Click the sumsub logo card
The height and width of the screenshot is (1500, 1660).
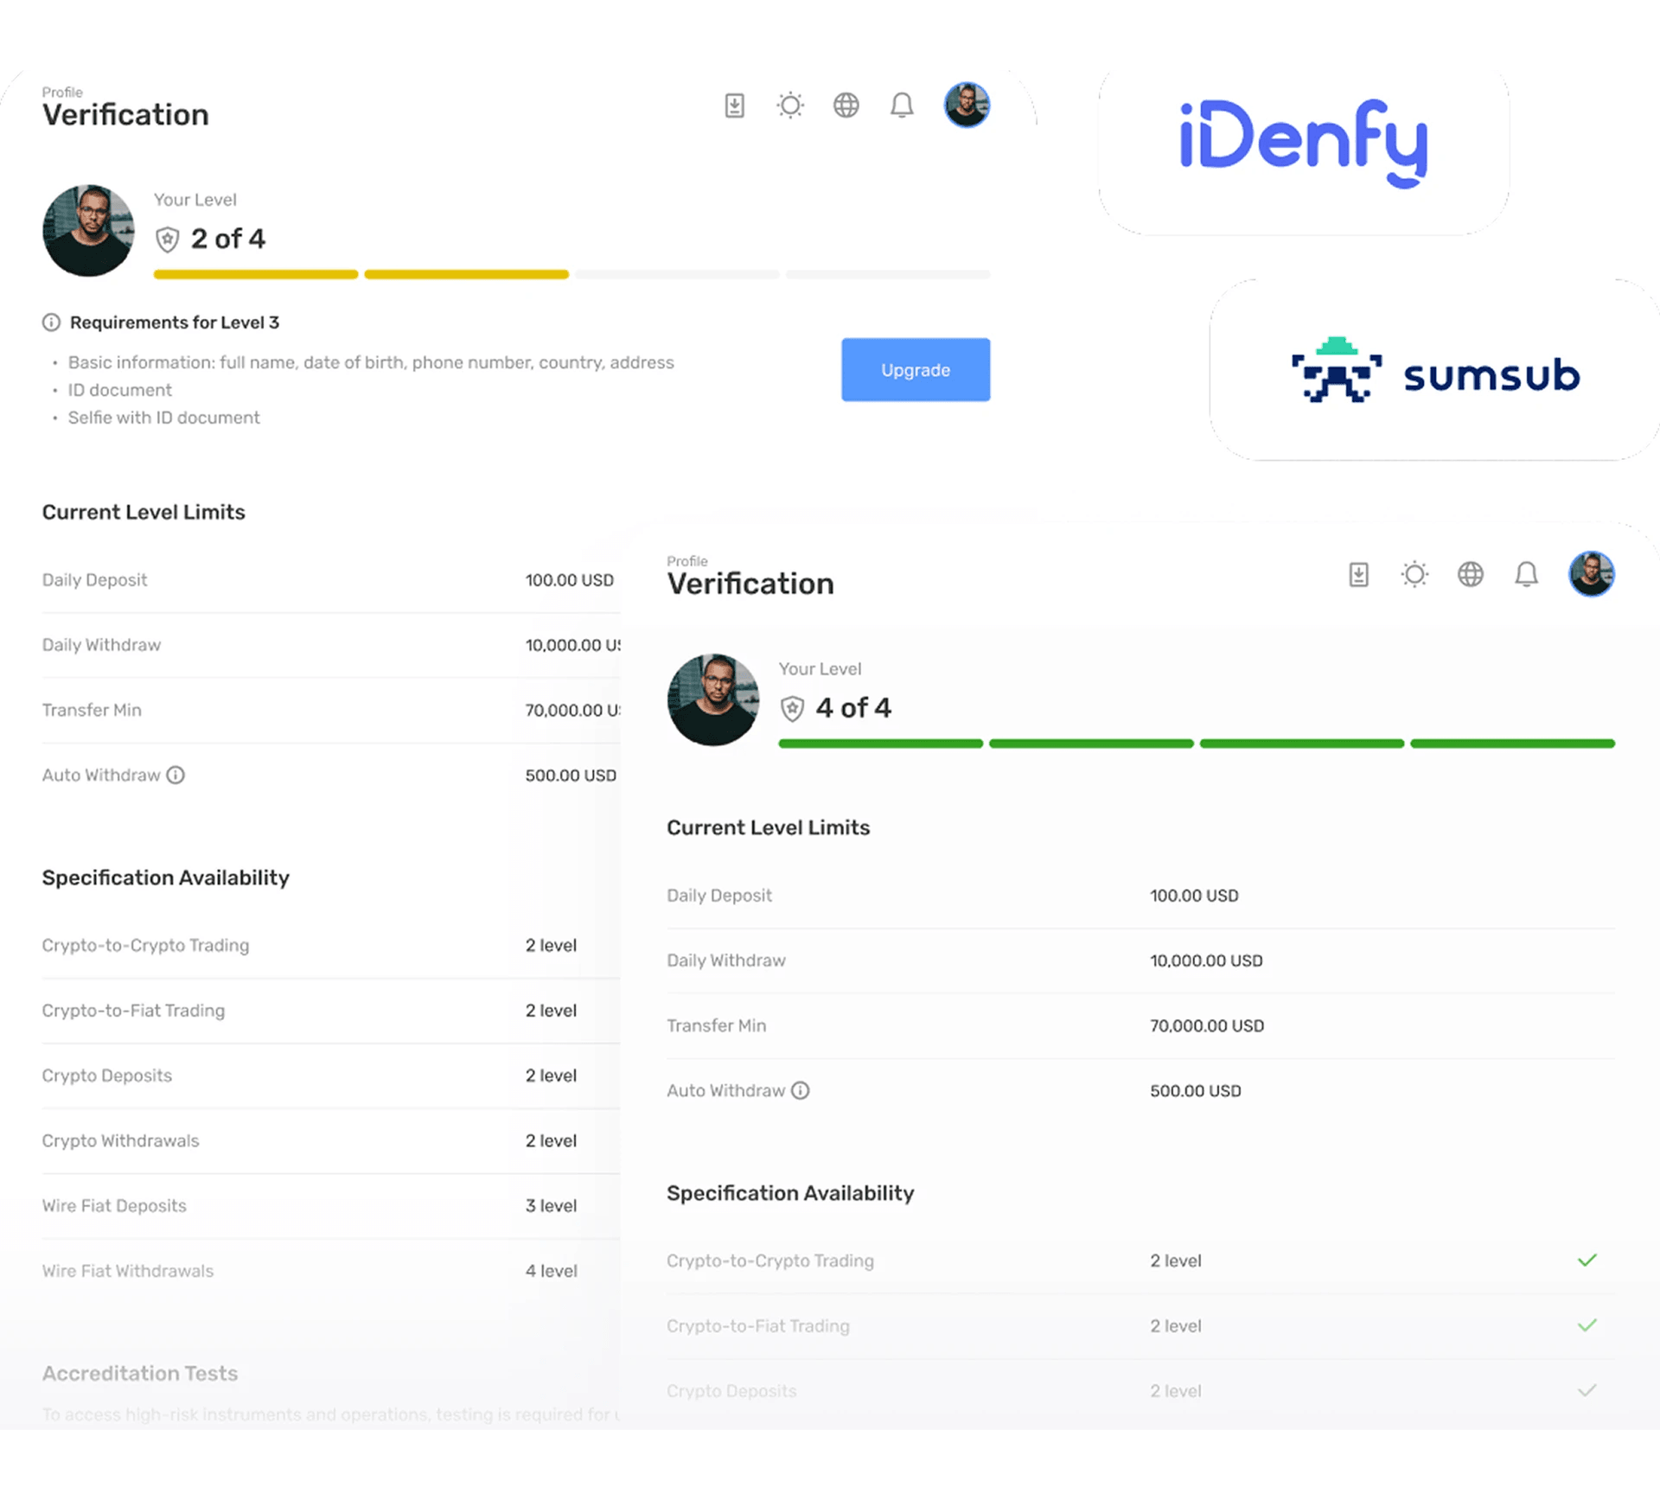[x=1435, y=372]
